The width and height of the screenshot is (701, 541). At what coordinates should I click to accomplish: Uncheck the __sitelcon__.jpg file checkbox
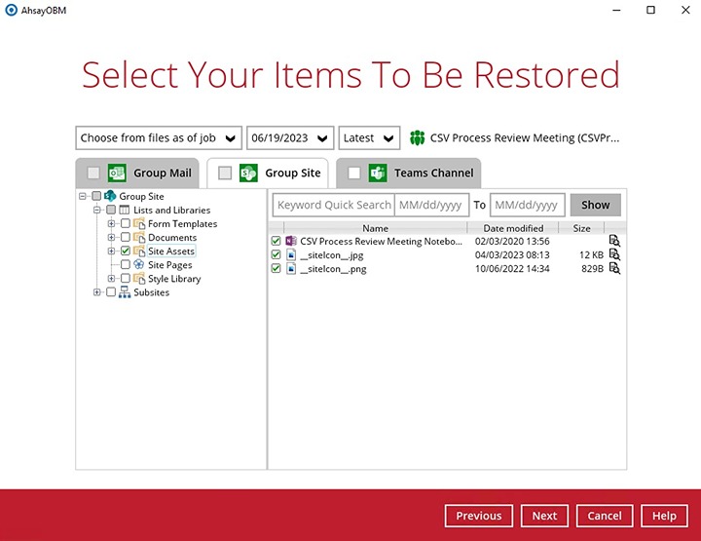(277, 254)
